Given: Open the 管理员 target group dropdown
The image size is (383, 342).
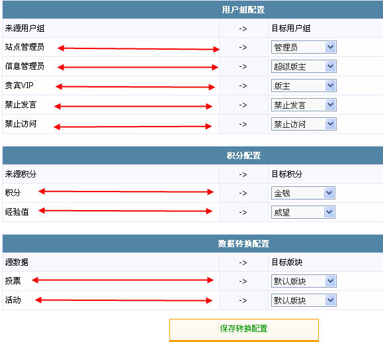Looking at the screenshot, I should coord(304,47).
